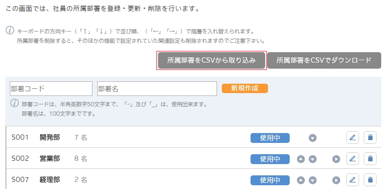Delete 開発部 using its trash icon
Viewport: 385px width, 189px height.
point(370,138)
